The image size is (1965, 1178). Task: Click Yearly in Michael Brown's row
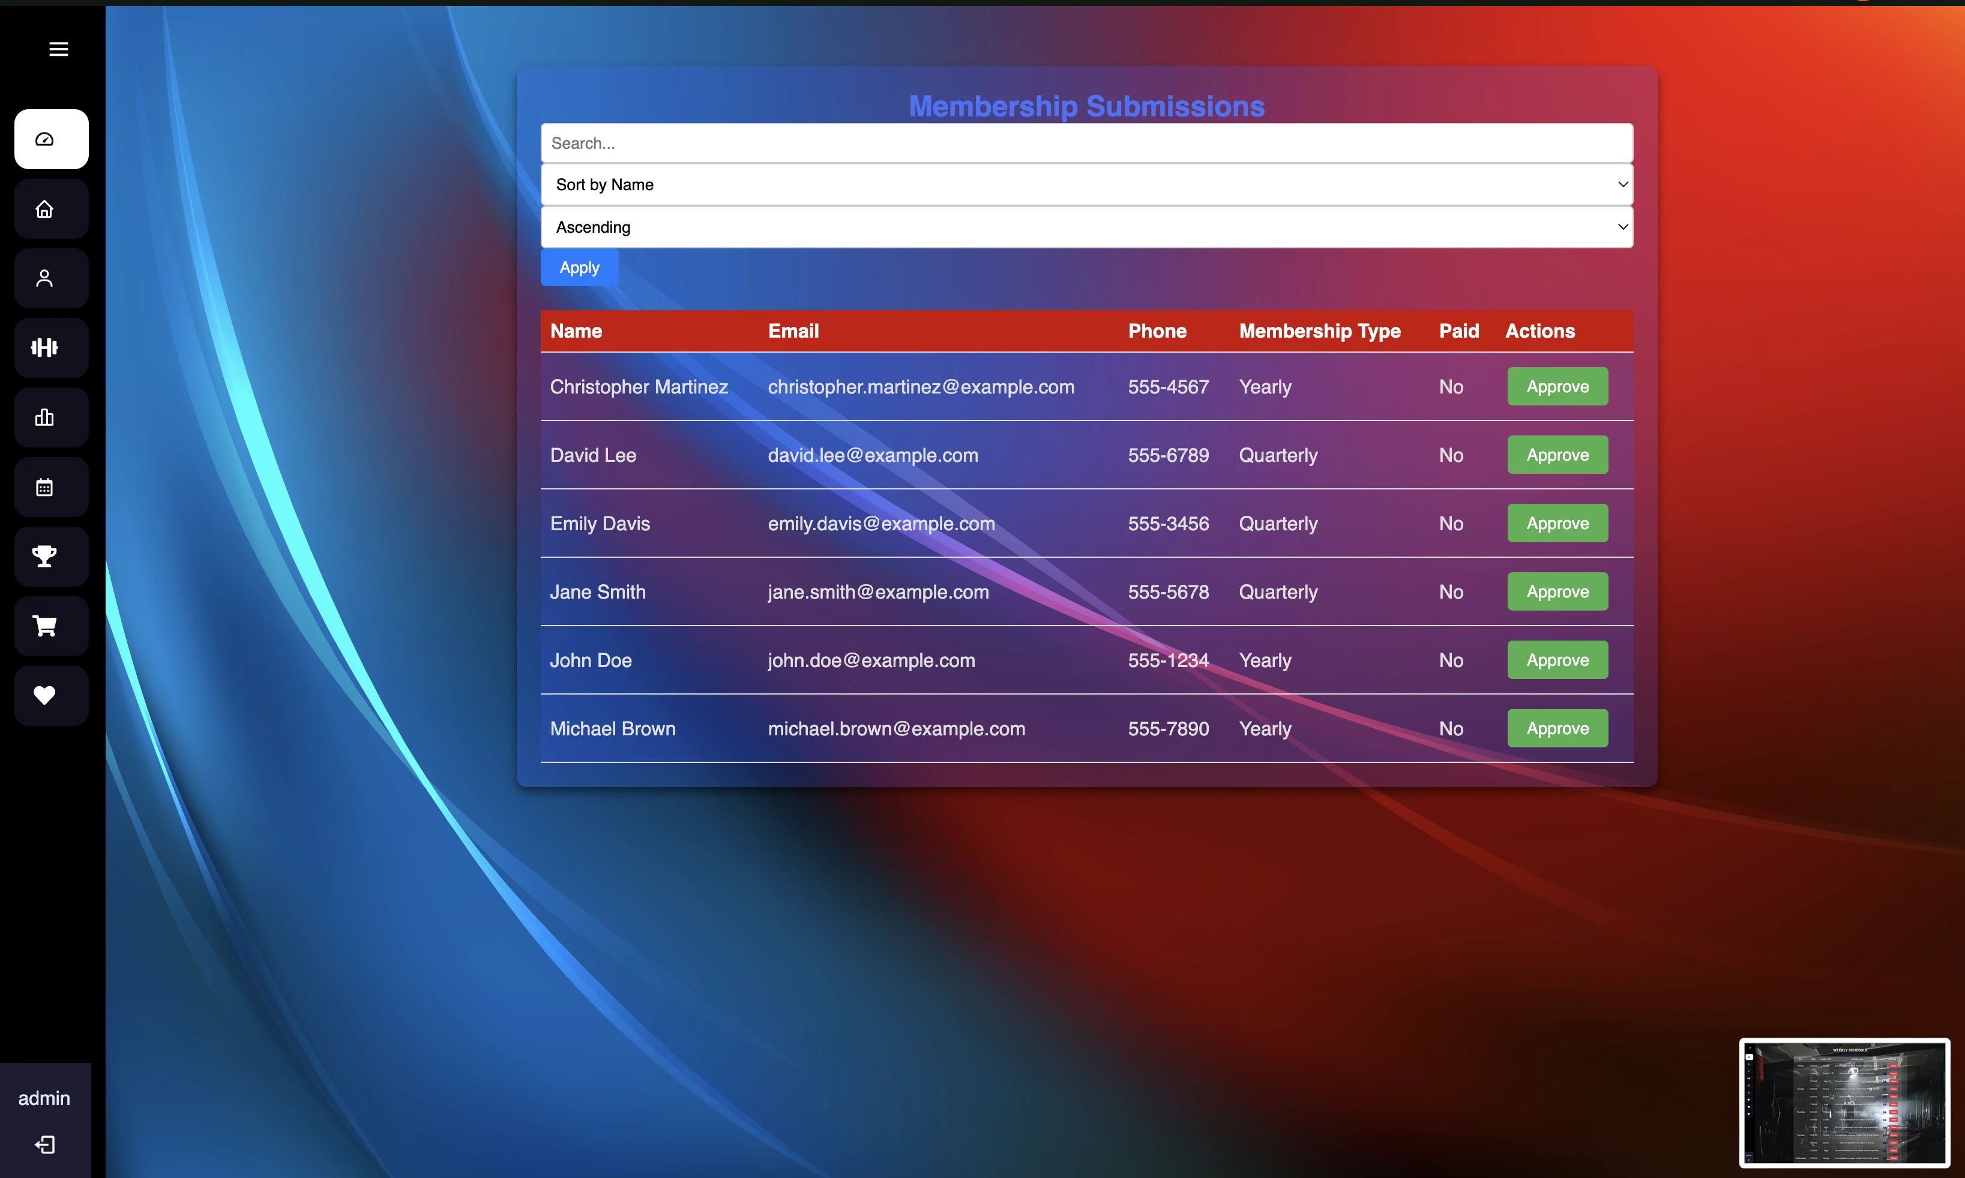[1265, 728]
